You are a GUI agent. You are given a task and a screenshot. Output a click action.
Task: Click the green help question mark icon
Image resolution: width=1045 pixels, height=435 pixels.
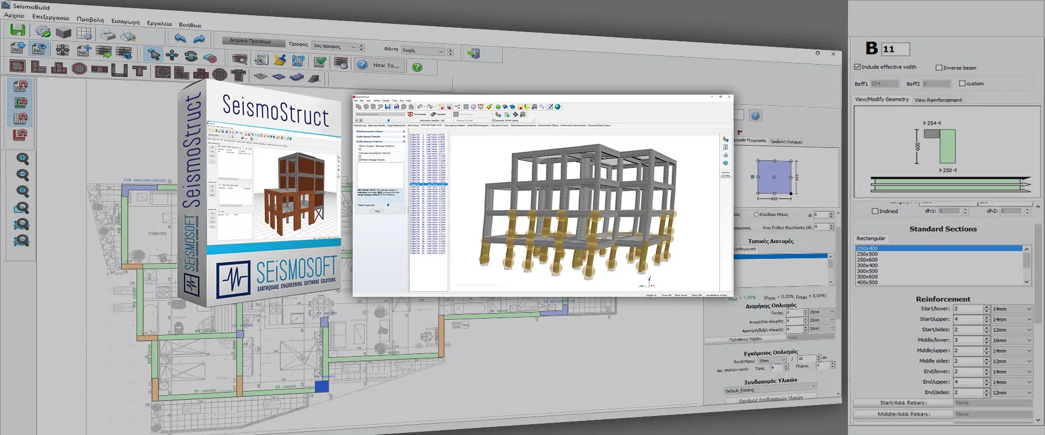click(x=417, y=67)
